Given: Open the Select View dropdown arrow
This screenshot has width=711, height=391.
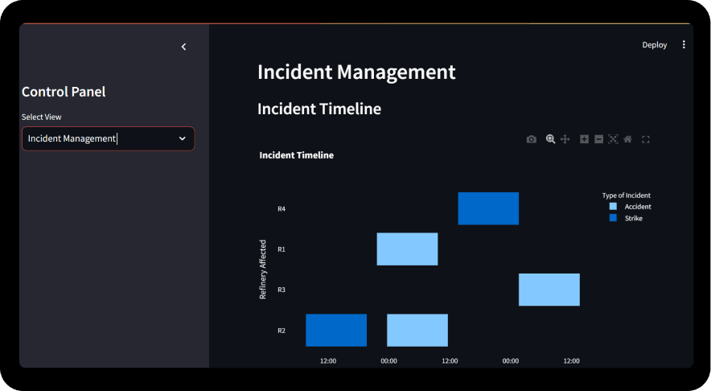Looking at the screenshot, I should (x=182, y=138).
